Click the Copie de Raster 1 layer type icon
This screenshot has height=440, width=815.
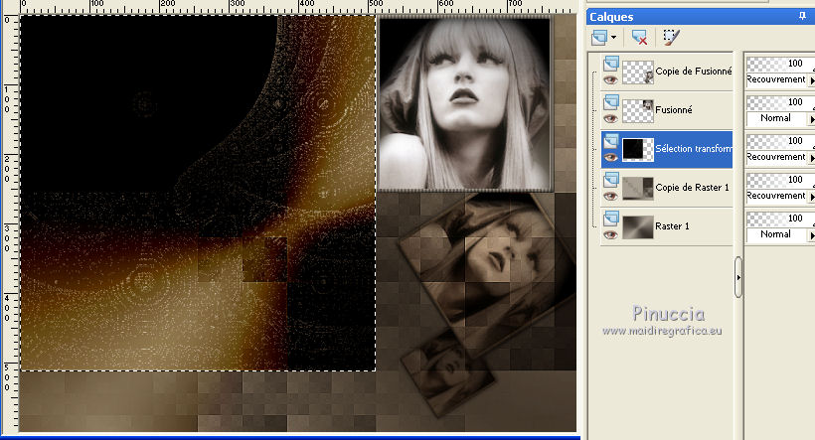pyautogui.click(x=610, y=180)
